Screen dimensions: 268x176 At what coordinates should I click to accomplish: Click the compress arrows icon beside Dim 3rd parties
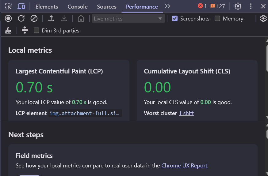point(25,30)
